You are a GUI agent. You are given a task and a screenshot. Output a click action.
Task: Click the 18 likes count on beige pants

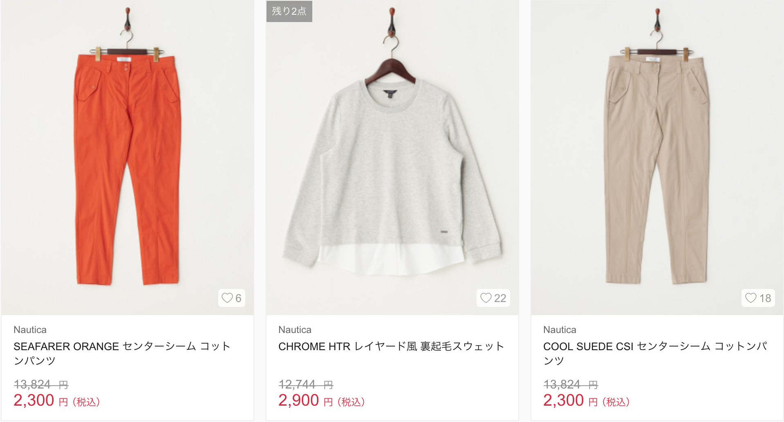tap(765, 298)
